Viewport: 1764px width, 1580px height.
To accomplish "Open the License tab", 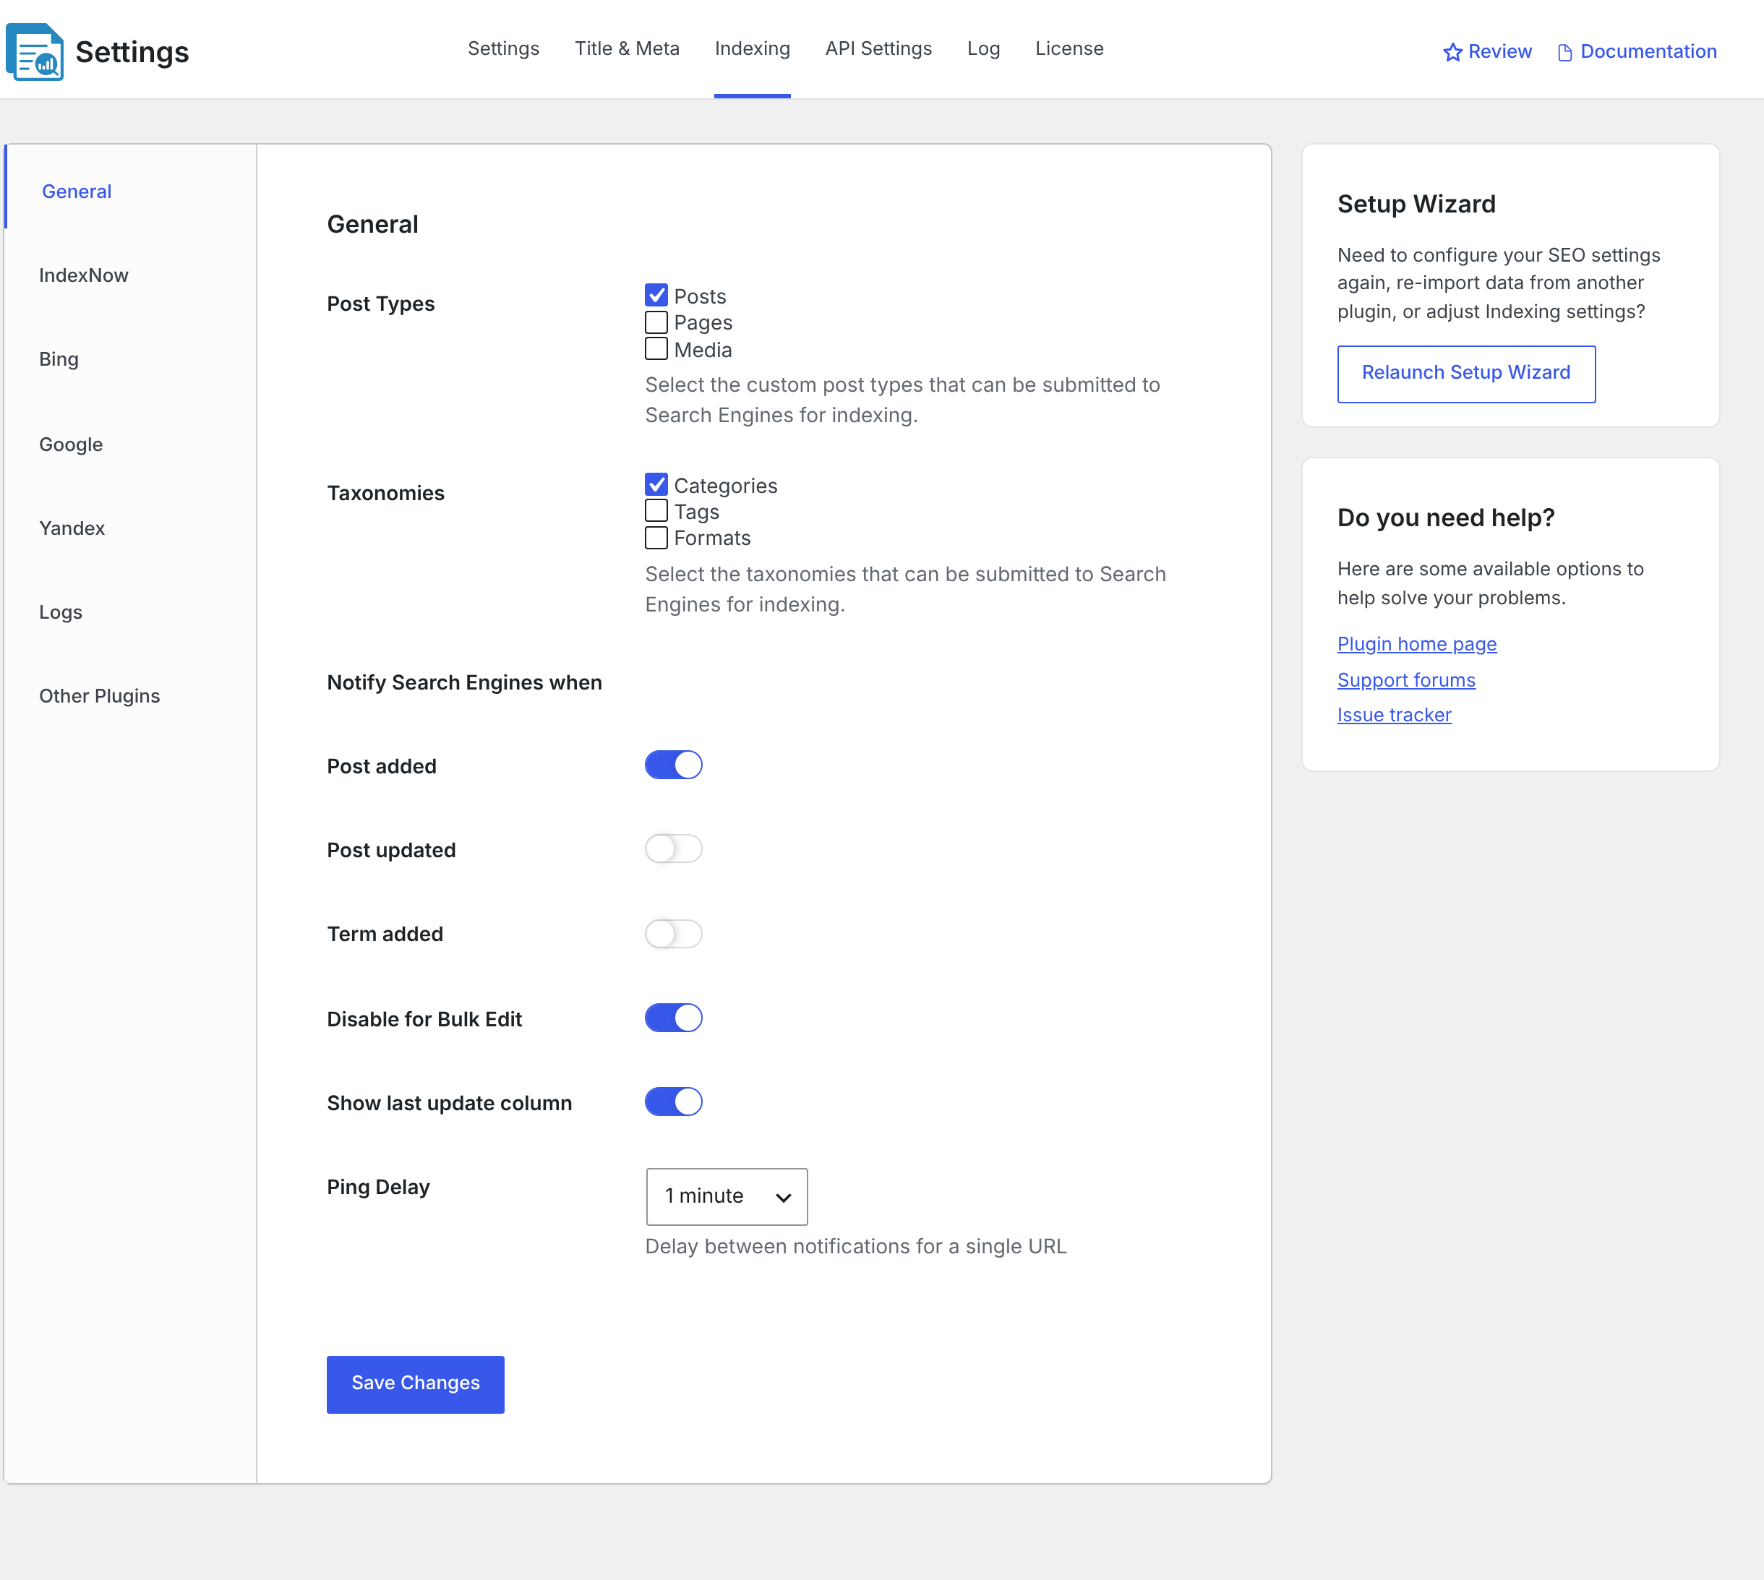I will click(1069, 48).
